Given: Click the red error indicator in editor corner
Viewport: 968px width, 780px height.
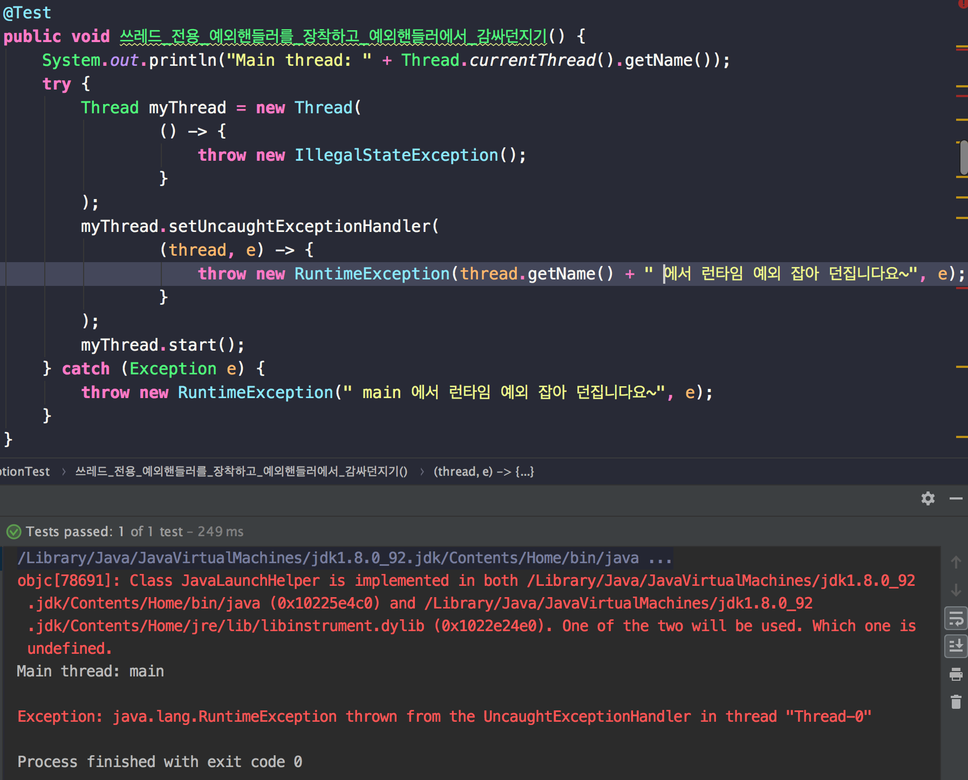Looking at the screenshot, I should coord(963,4).
